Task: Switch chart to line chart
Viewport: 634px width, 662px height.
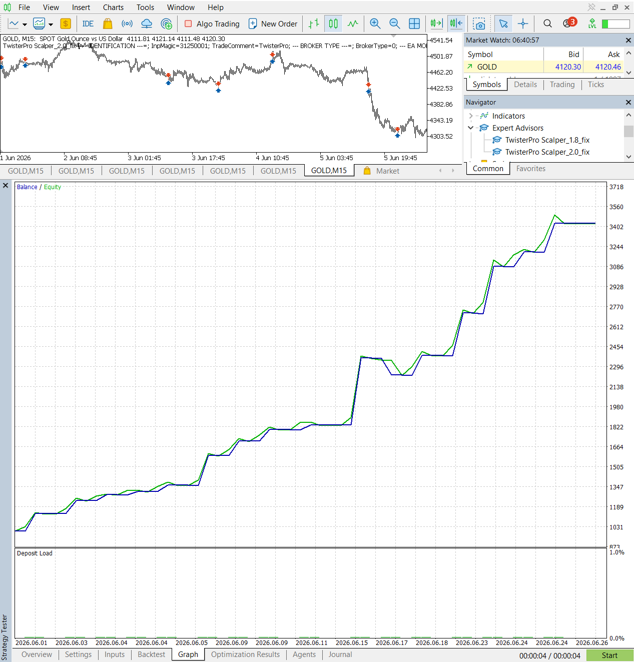Action: point(353,24)
